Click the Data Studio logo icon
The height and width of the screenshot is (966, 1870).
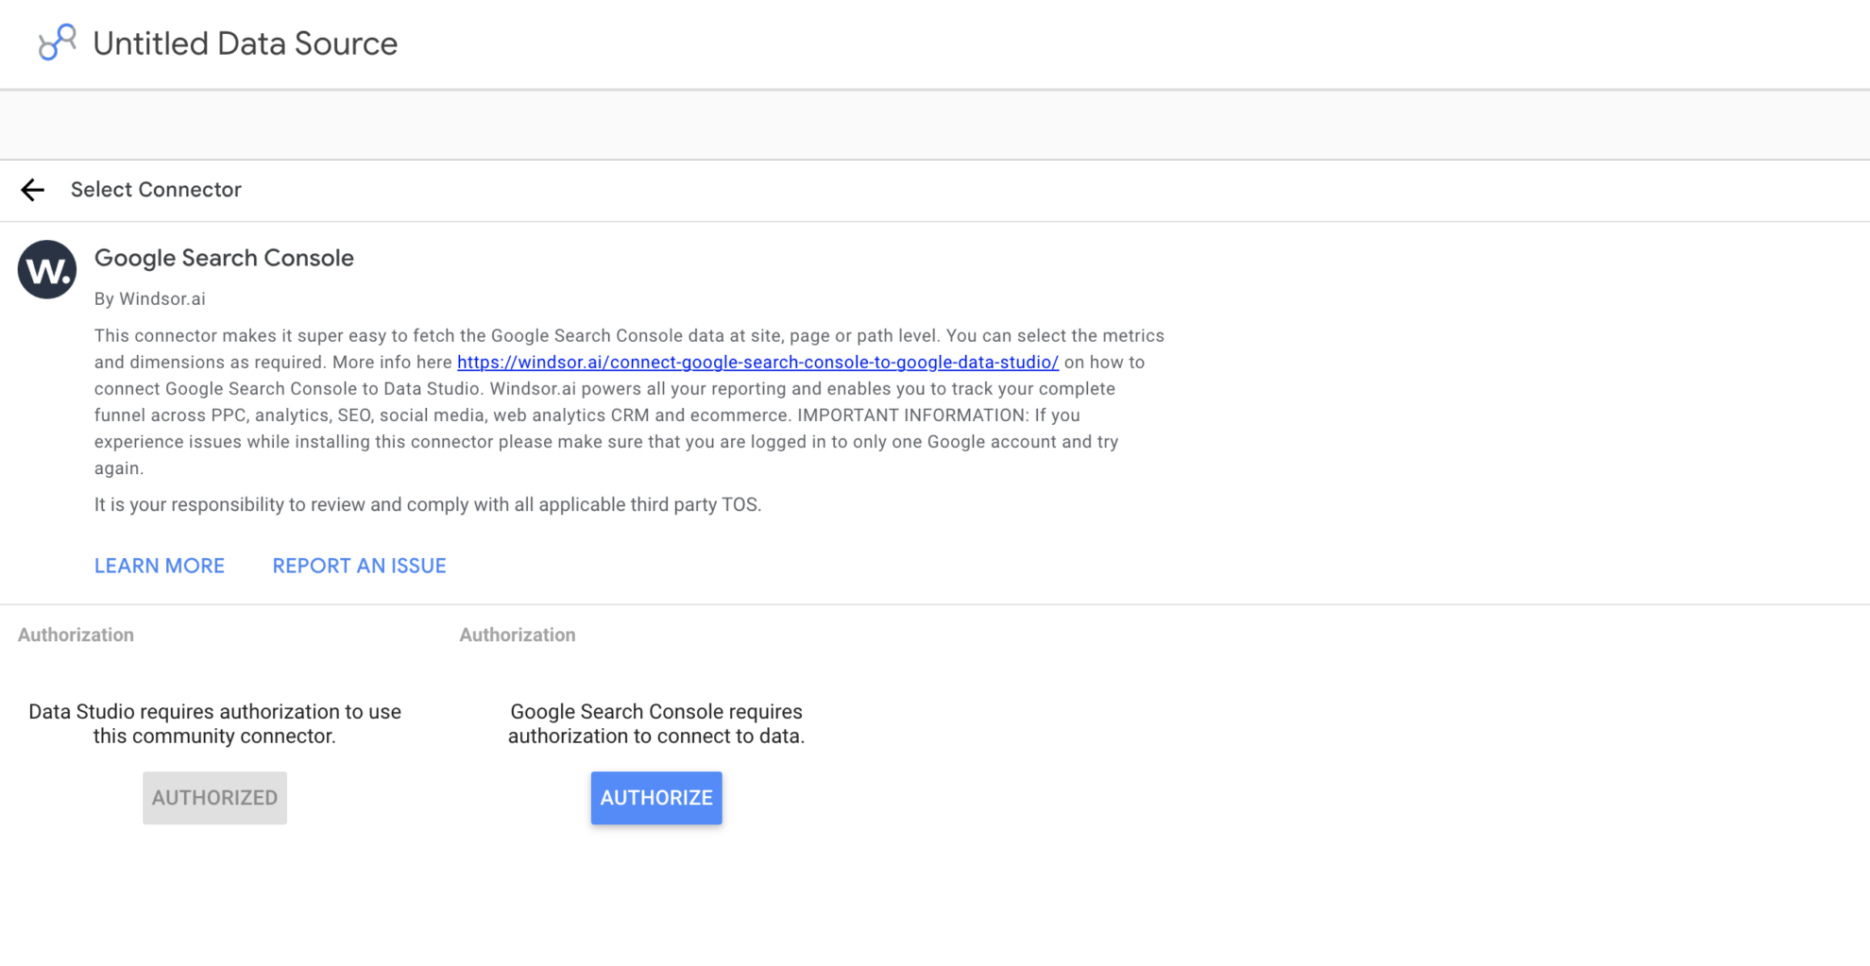[x=57, y=42]
